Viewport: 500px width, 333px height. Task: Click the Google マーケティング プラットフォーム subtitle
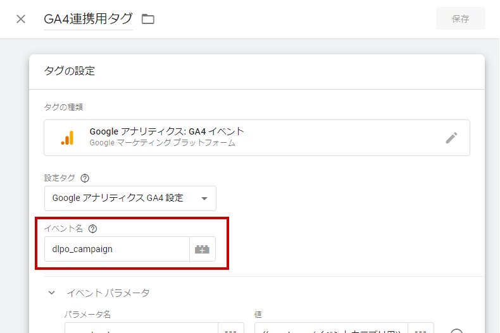[162, 143]
